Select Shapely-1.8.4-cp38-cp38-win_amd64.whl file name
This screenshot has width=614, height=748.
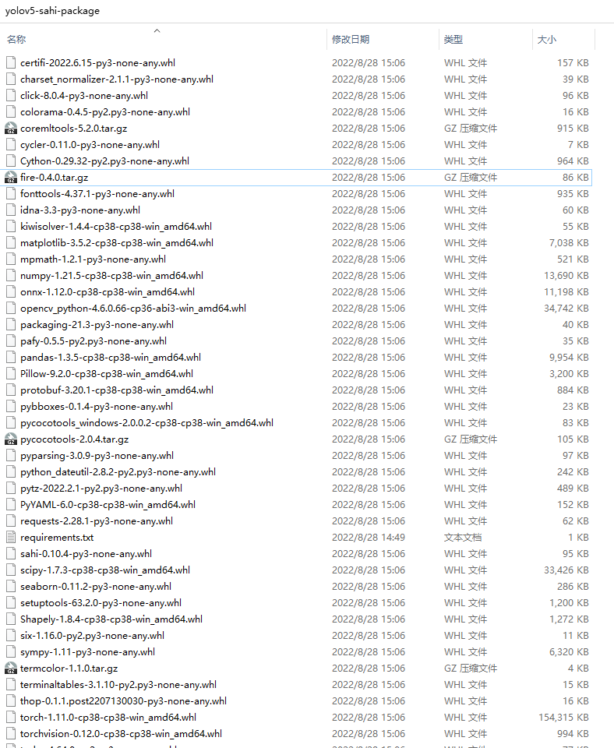tap(111, 619)
